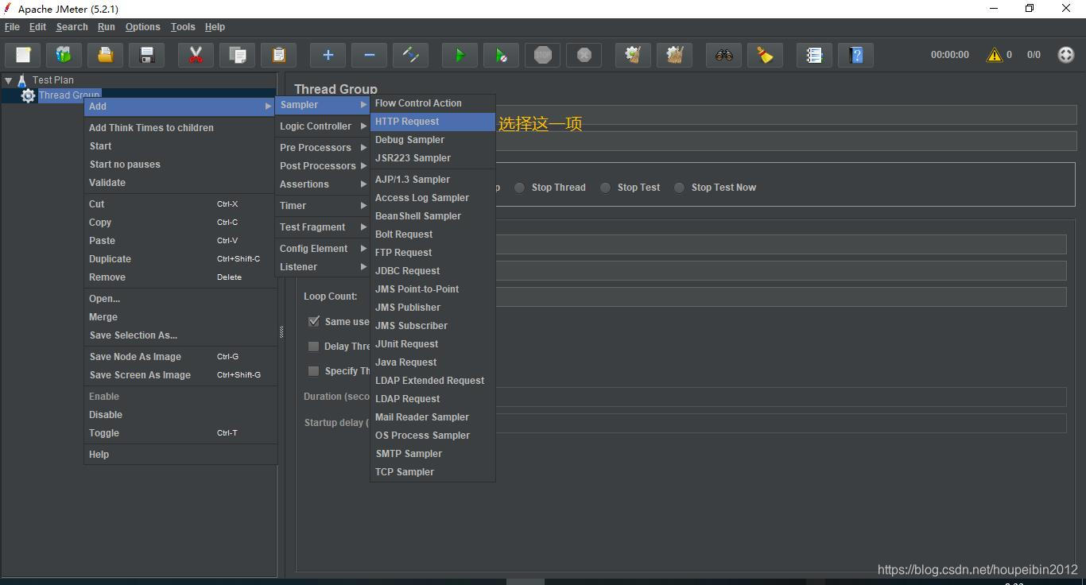The height and width of the screenshot is (585, 1086).
Task: Click the Cut scissors icon
Action: click(196, 55)
